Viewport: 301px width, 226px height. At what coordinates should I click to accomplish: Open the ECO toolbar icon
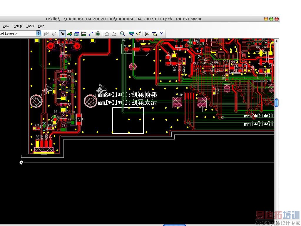click(91, 34)
